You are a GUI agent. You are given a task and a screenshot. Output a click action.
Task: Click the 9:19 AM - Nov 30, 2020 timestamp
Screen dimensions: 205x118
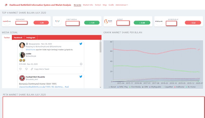[28, 64]
